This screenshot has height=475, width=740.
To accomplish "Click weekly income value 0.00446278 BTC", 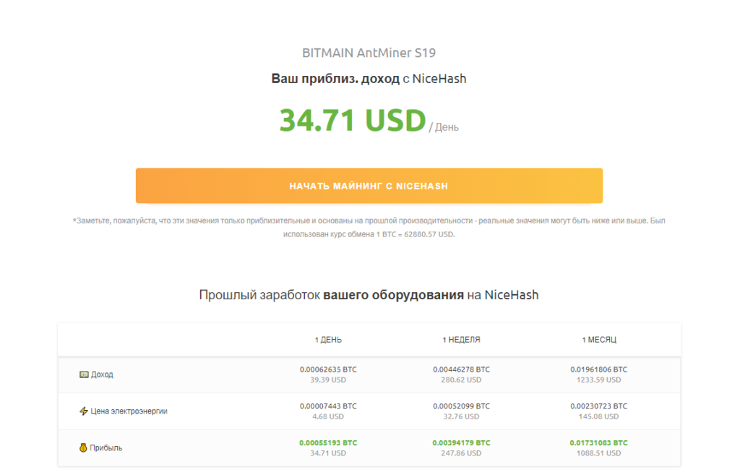I will (461, 369).
